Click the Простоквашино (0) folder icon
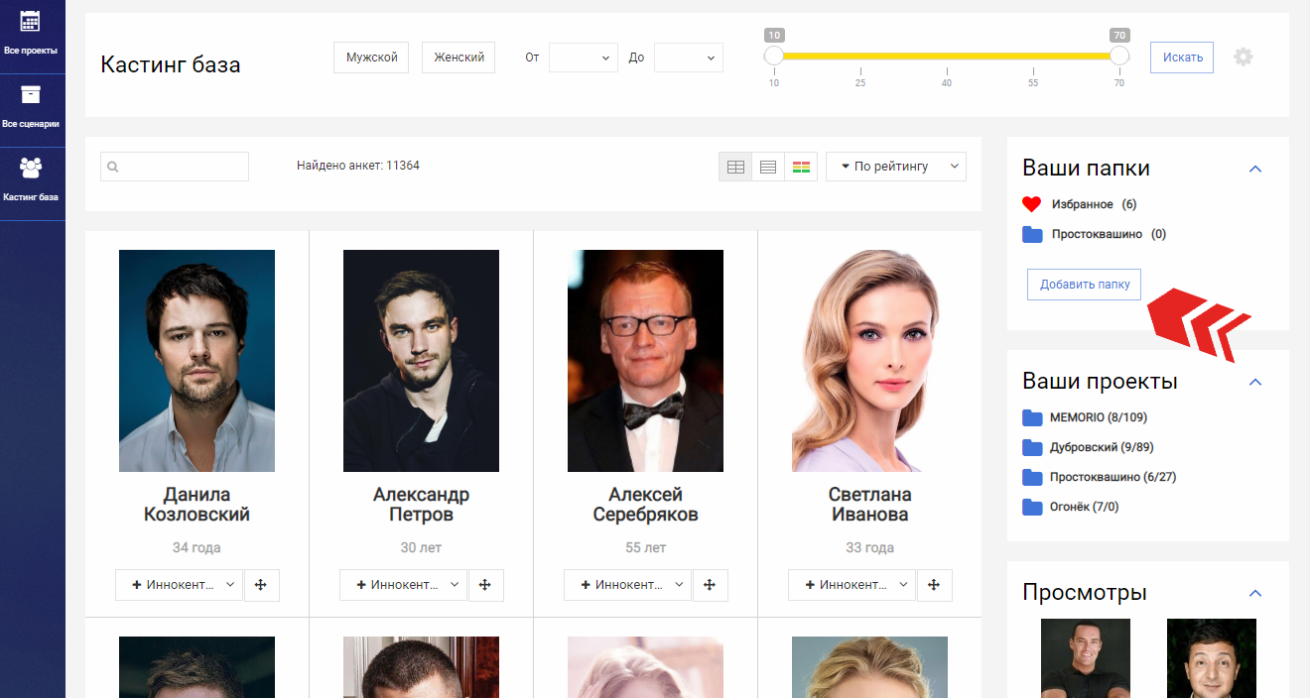Image resolution: width=1310 pixels, height=698 pixels. pos(1032,234)
